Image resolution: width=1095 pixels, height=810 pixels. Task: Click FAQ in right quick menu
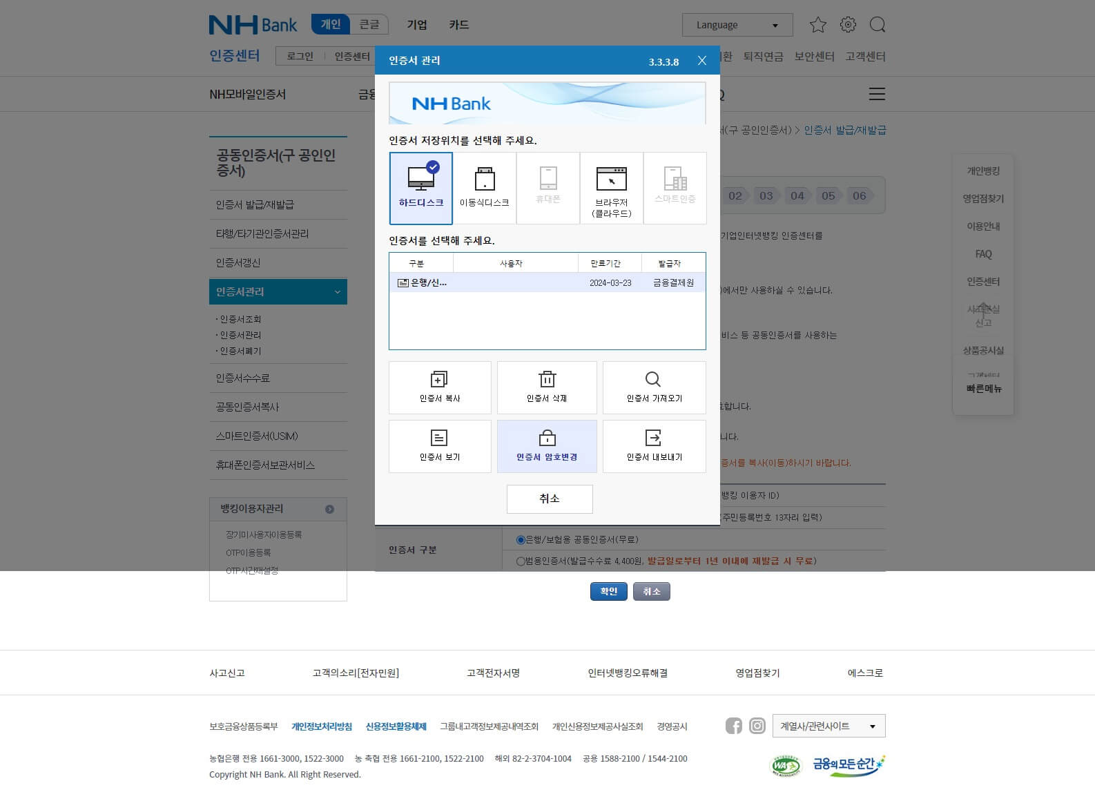[x=983, y=254]
